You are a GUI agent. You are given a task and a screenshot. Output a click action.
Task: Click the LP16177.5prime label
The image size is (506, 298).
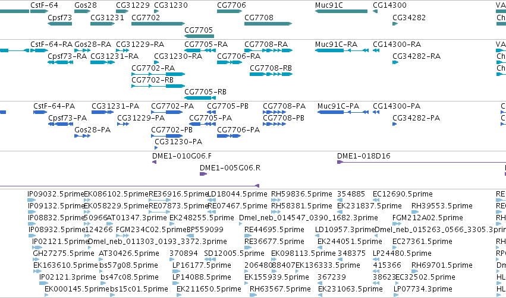coord(202,265)
